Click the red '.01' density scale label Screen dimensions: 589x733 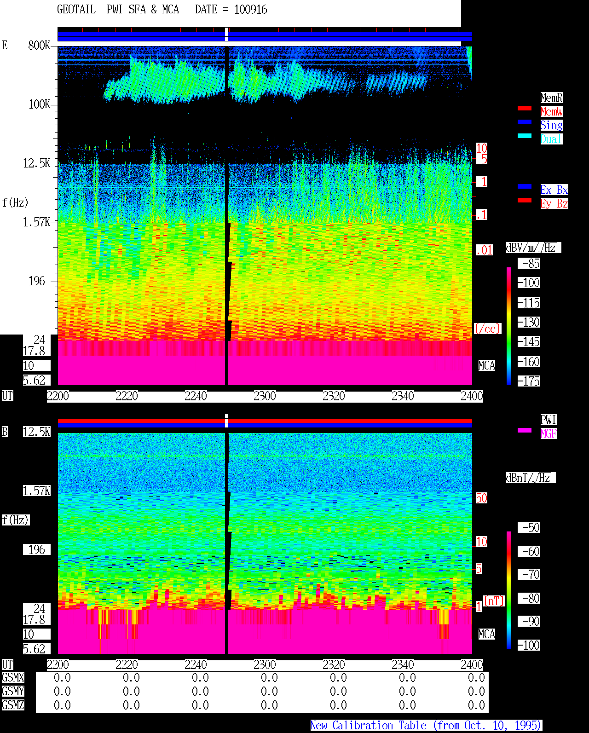tap(484, 250)
